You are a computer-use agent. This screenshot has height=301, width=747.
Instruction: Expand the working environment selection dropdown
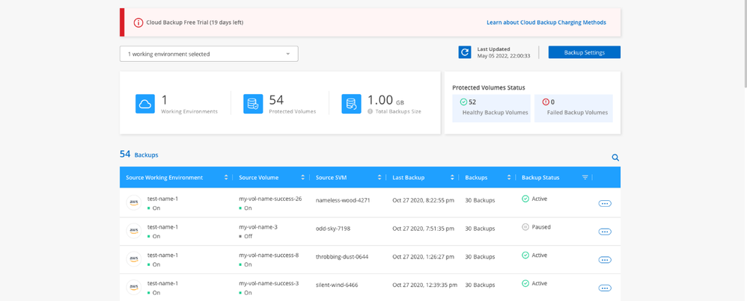209,54
